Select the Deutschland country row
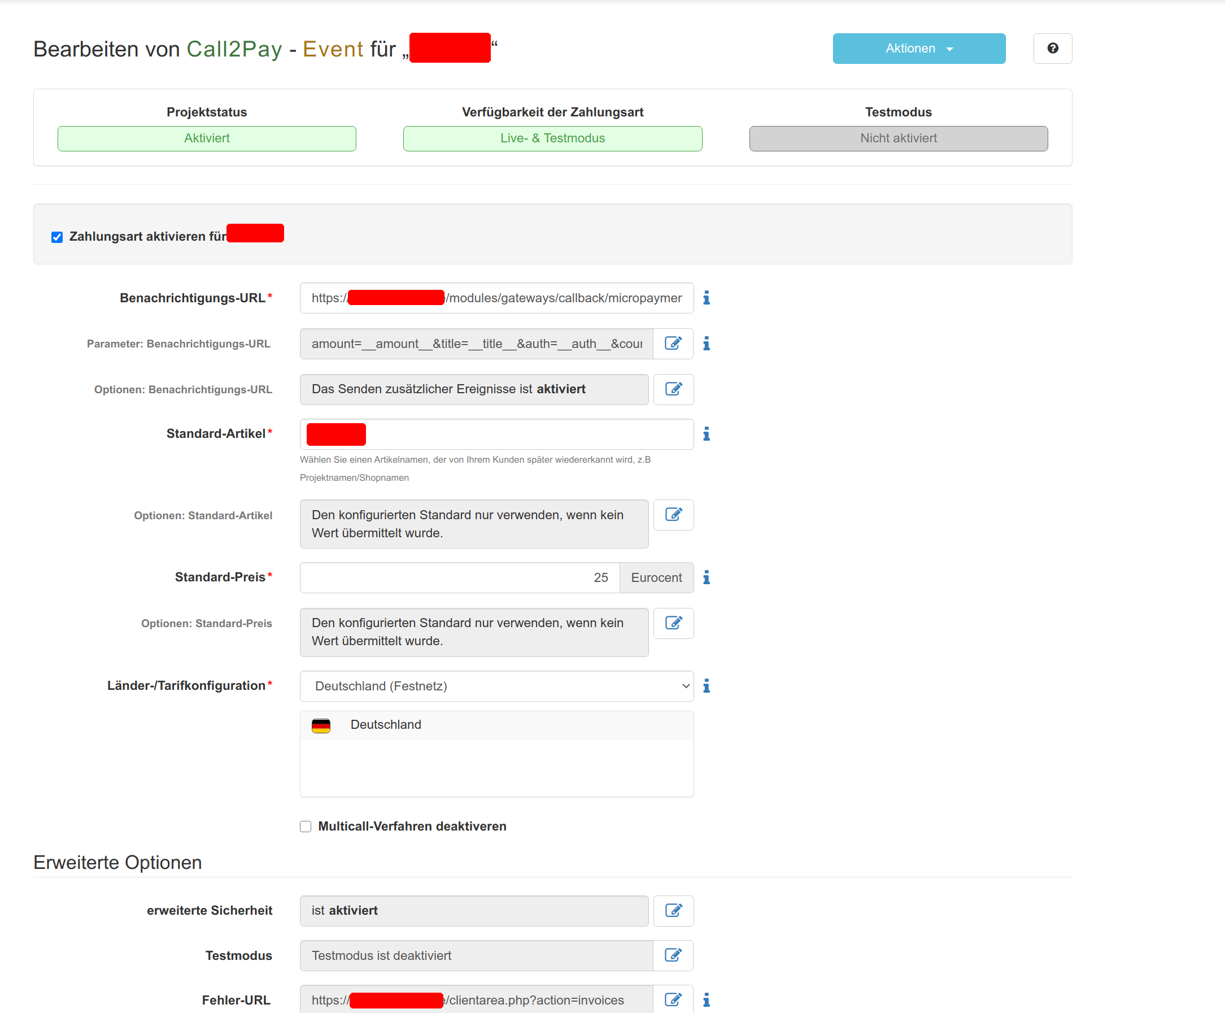The image size is (1225, 1013). click(x=496, y=725)
